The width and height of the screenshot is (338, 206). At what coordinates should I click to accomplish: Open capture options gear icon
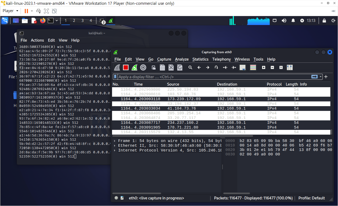(x=143, y=67)
